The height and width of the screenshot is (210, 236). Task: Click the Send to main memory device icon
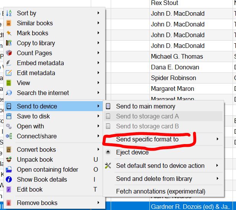point(108,106)
